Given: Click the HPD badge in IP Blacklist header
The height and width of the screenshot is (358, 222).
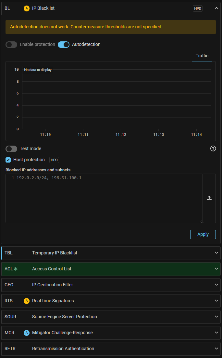Looking at the screenshot, I should pyautogui.click(x=198, y=8).
